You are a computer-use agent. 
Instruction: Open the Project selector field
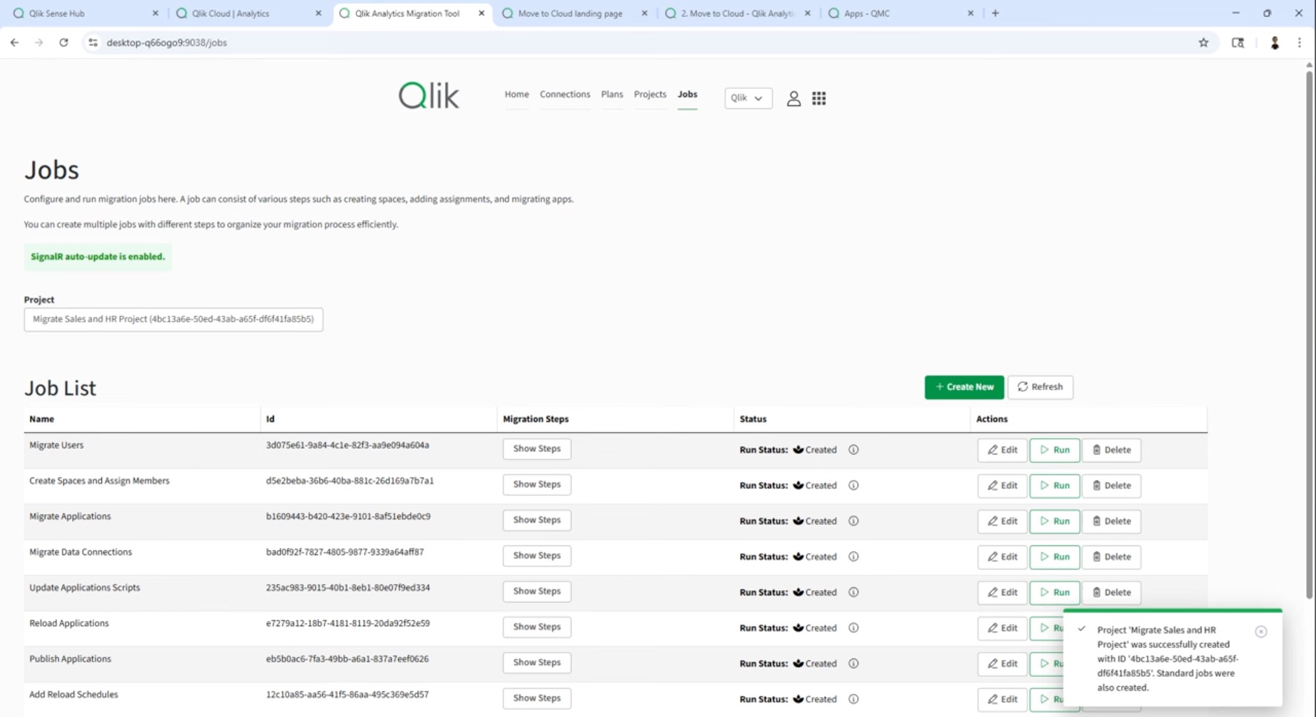173,319
